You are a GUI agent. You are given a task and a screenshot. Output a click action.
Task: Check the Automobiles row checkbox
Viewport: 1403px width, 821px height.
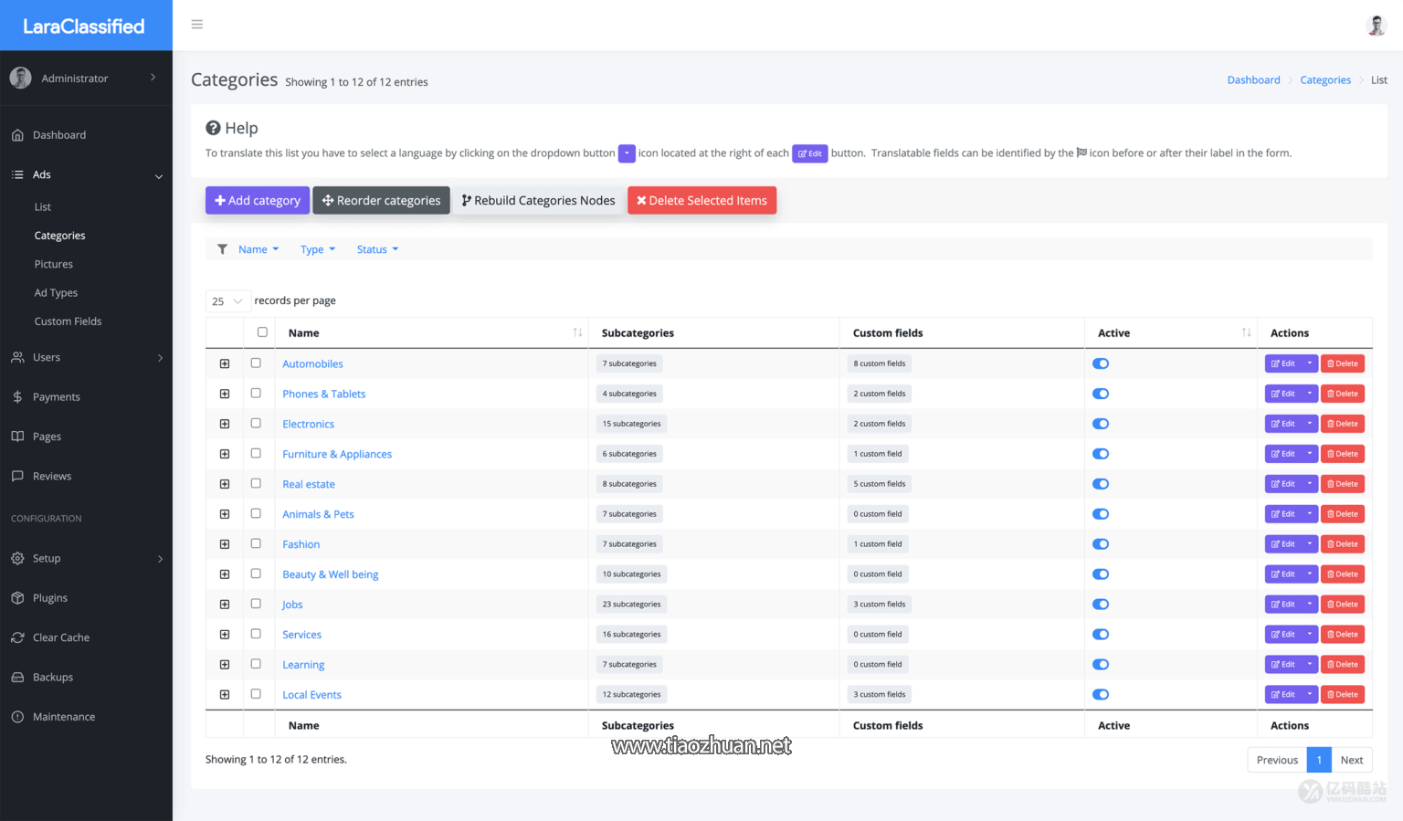coord(256,363)
